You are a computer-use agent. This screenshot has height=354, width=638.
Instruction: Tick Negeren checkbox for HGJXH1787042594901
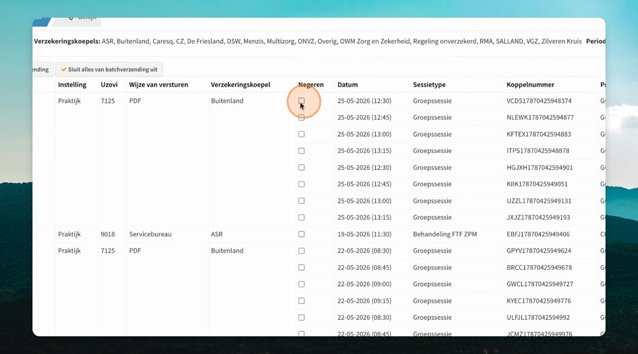[301, 168]
